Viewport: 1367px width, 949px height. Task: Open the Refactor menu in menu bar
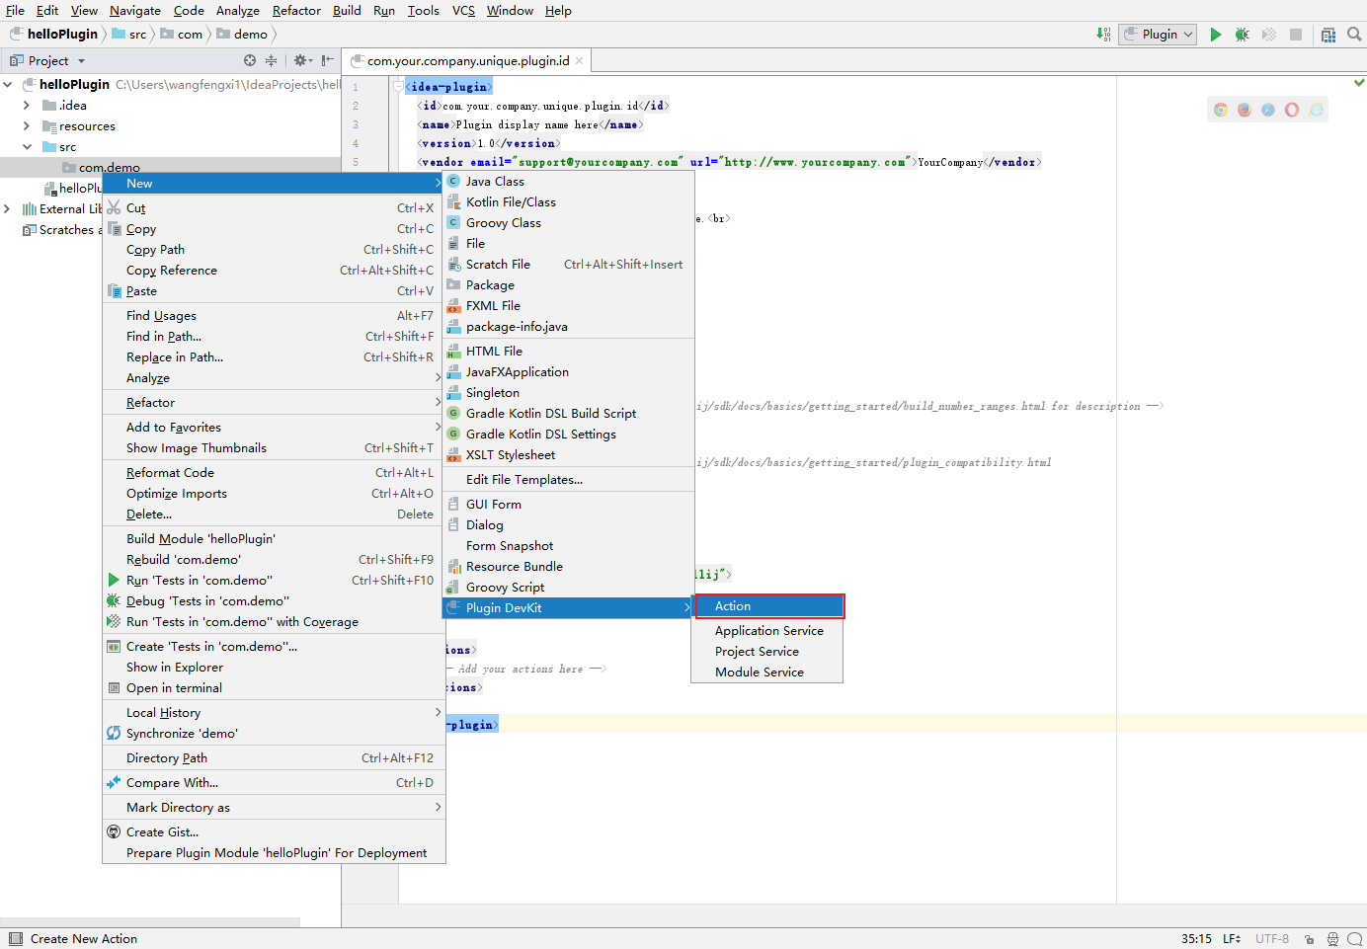coord(296,11)
